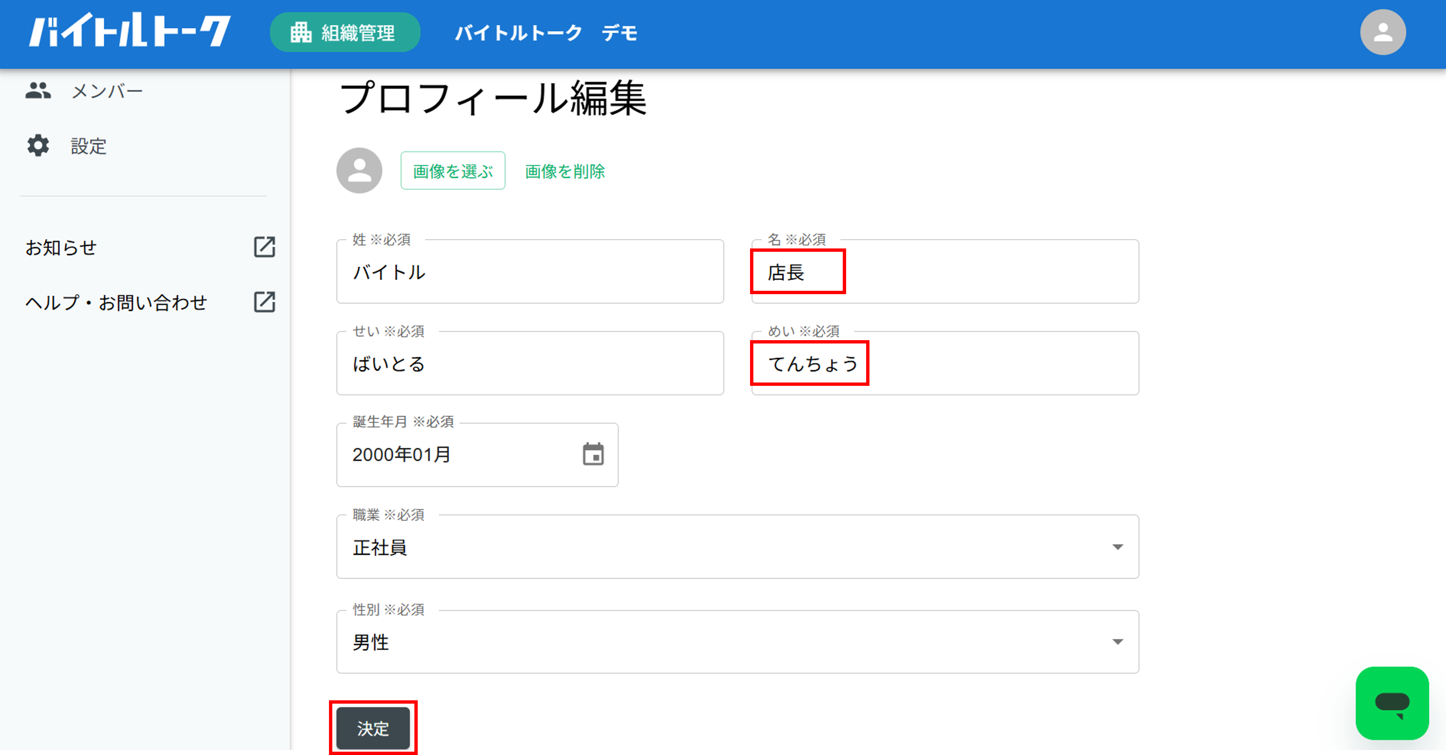Focus the 姓 field containing バイトル

pos(530,271)
